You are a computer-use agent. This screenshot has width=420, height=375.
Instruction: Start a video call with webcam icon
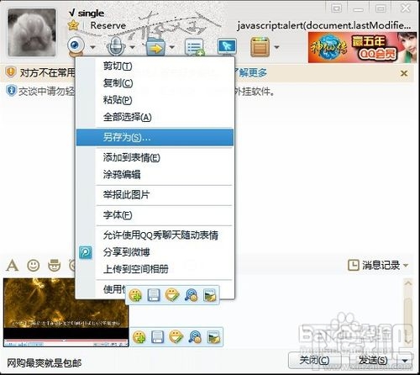[x=76, y=46]
